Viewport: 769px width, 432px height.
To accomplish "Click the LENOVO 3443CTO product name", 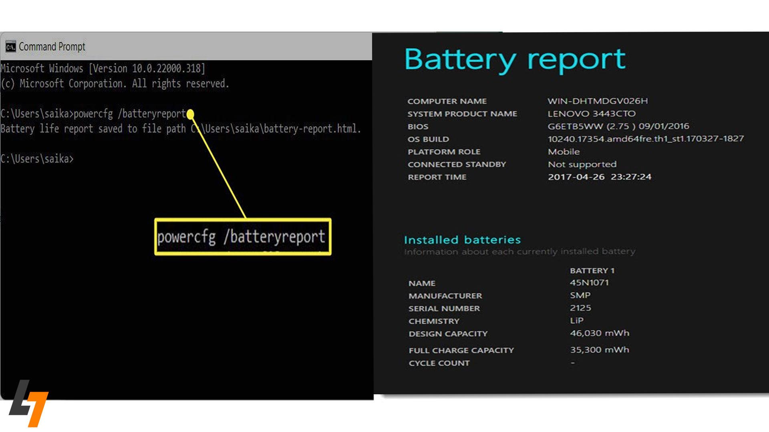I will (x=592, y=114).
